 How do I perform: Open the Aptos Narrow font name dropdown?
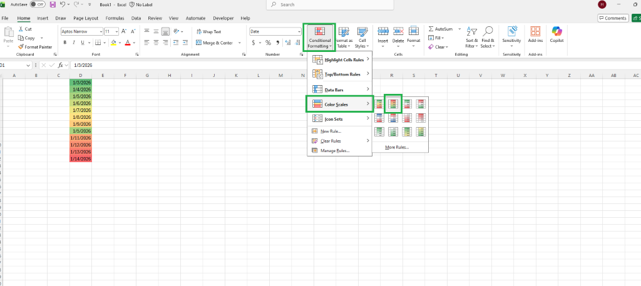[101, 31]
